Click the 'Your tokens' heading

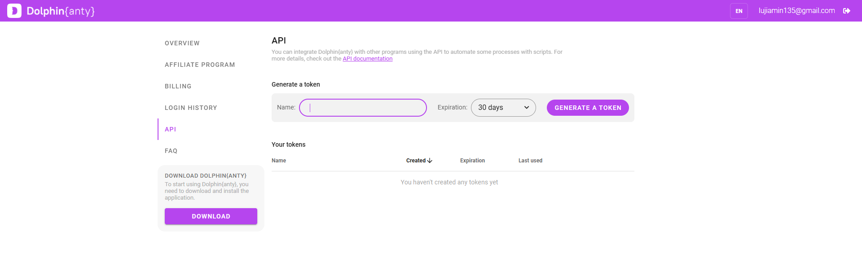point(289,144)
